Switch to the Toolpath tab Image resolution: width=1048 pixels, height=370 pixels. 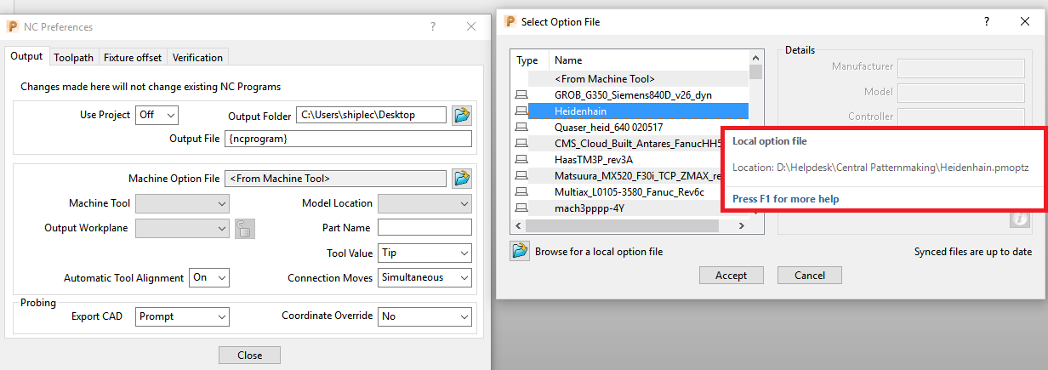(x=73, y=58)
